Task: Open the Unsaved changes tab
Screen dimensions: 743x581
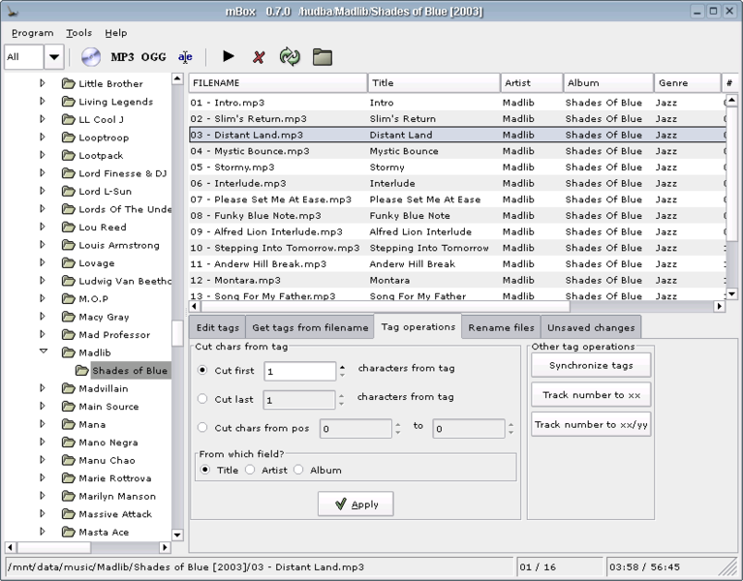Action: click(x=591, y=327)
